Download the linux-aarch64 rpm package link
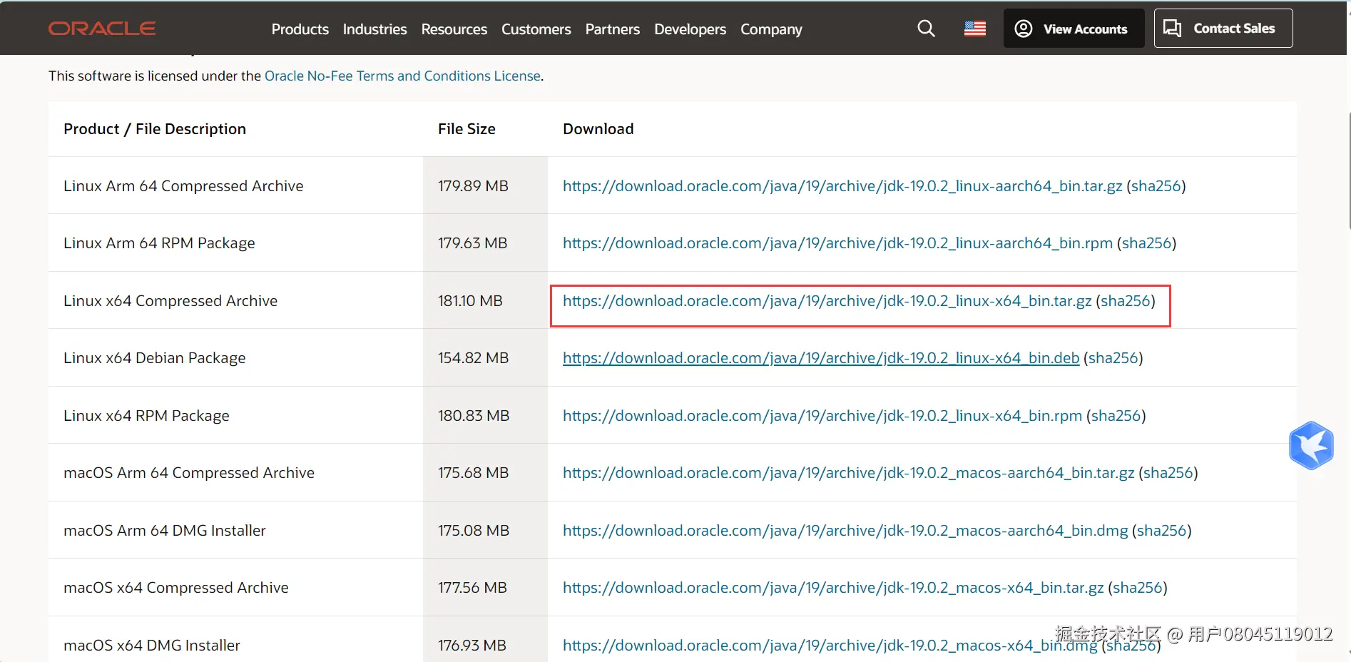Screen dimensions: 1351x662 (837, 243)
